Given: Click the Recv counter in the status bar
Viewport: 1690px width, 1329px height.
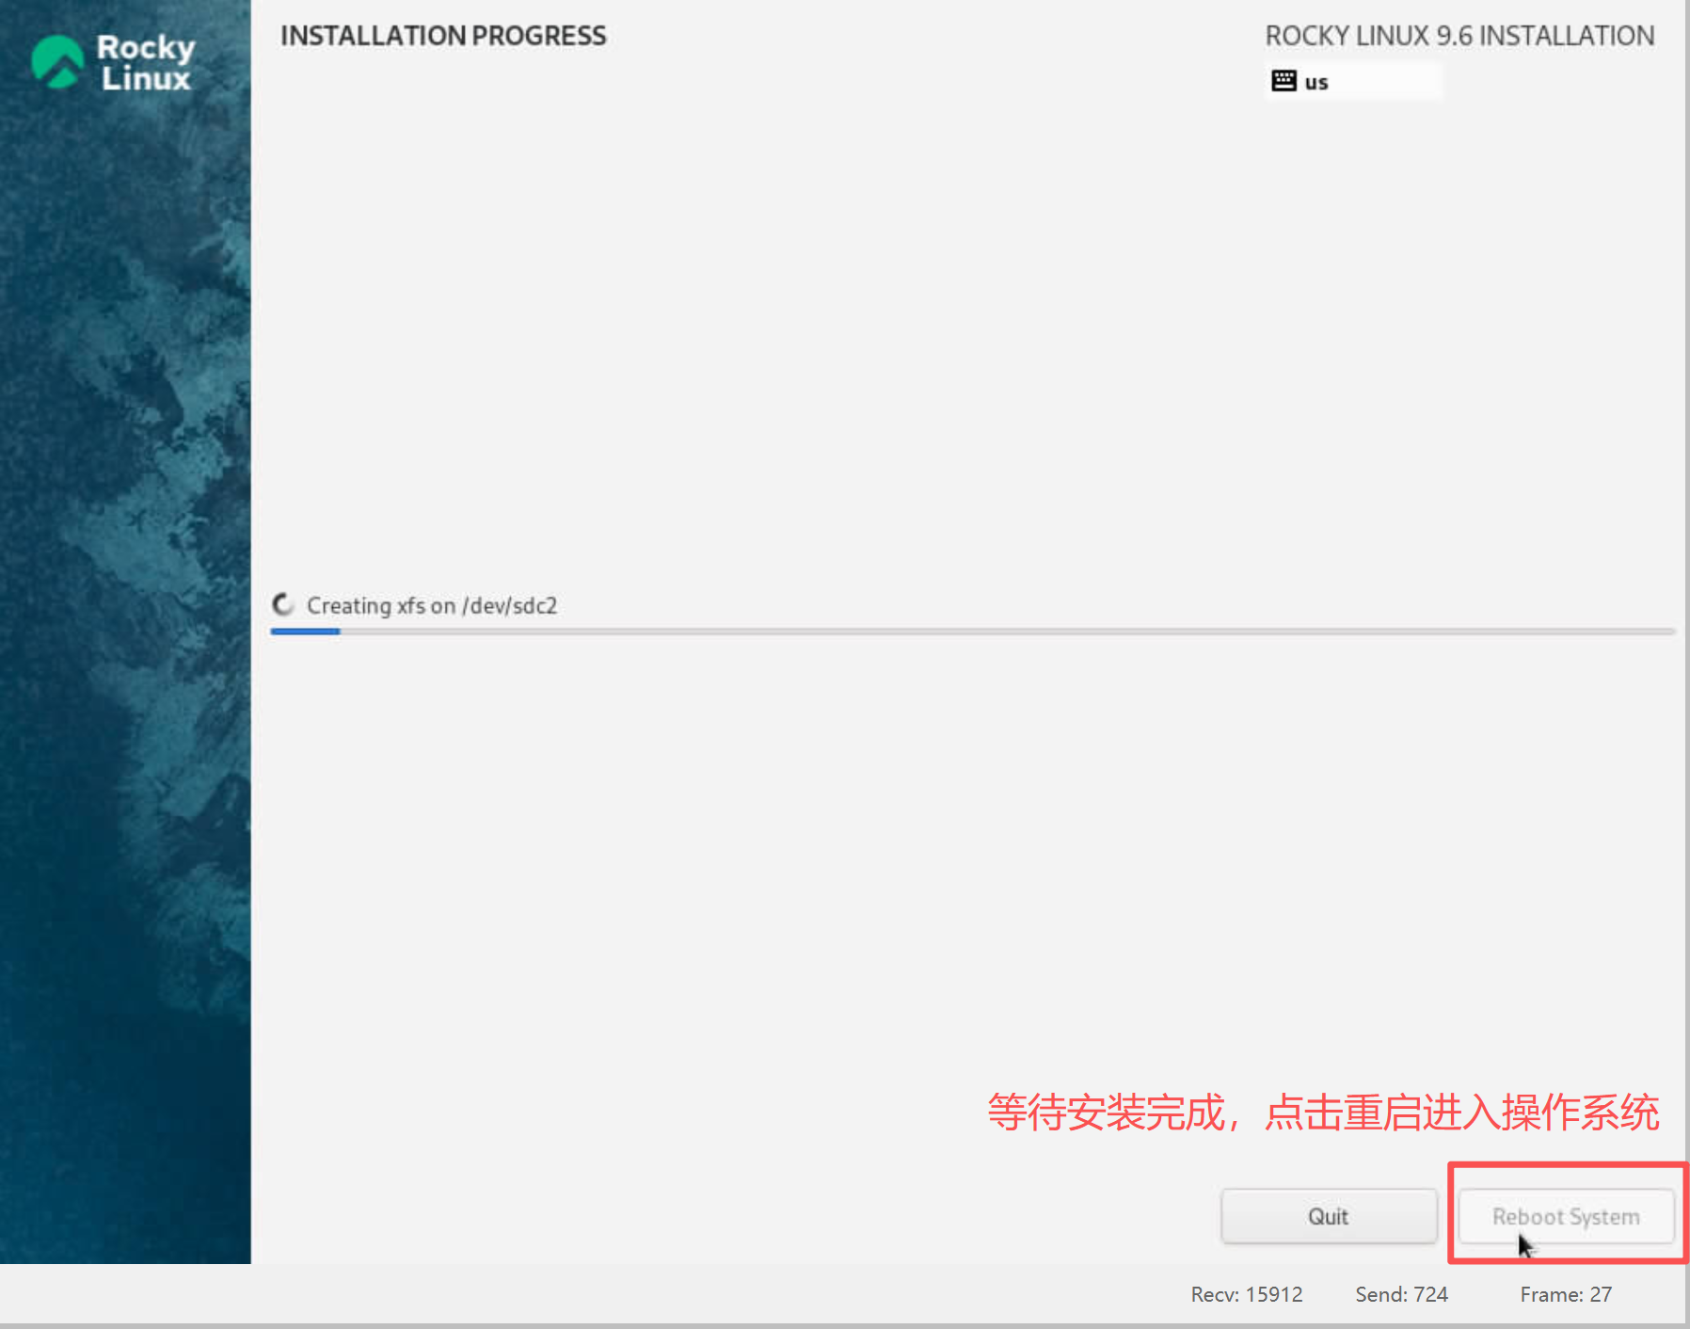Looking at the screenshot, I should coord(1247,1294).
